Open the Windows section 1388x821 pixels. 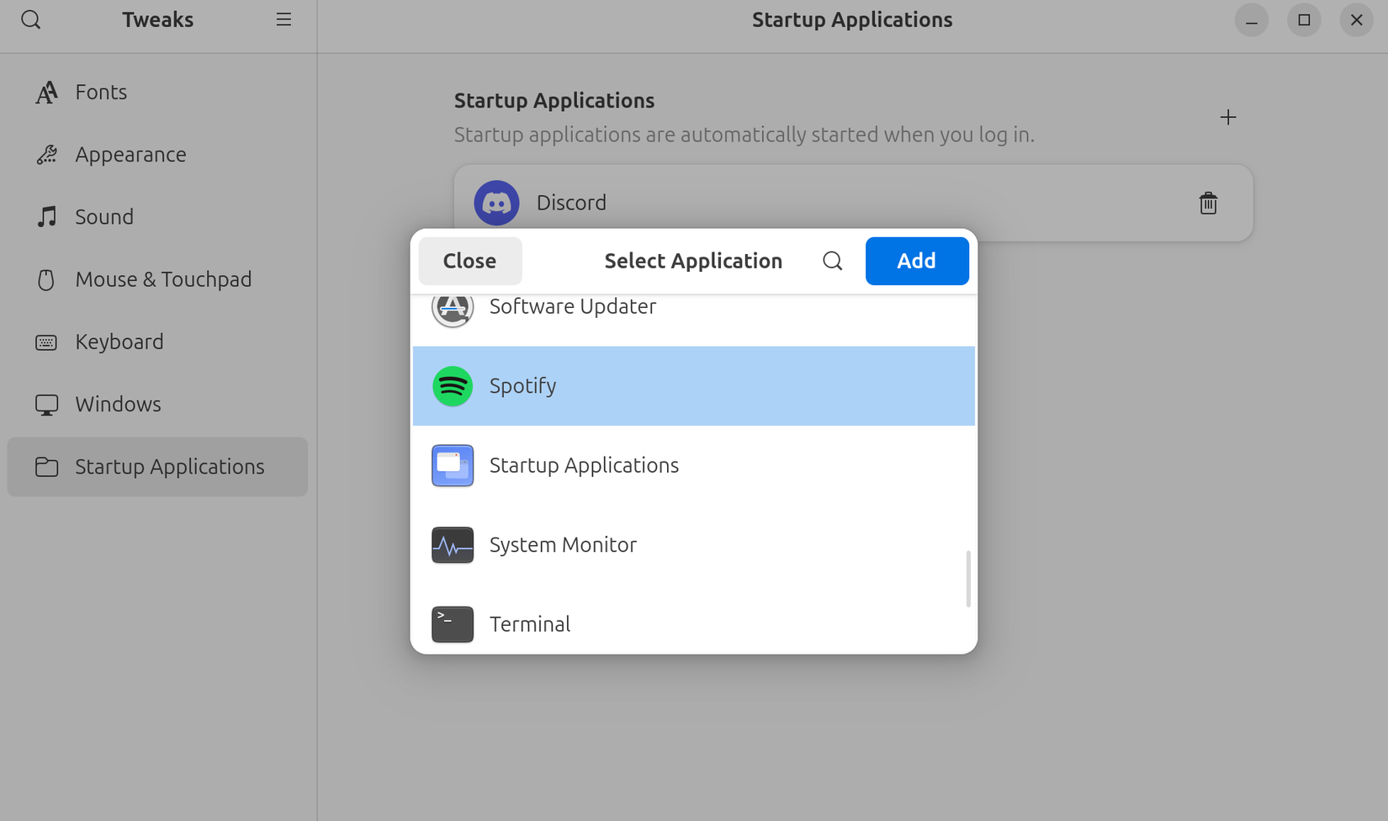pos(117,404)
